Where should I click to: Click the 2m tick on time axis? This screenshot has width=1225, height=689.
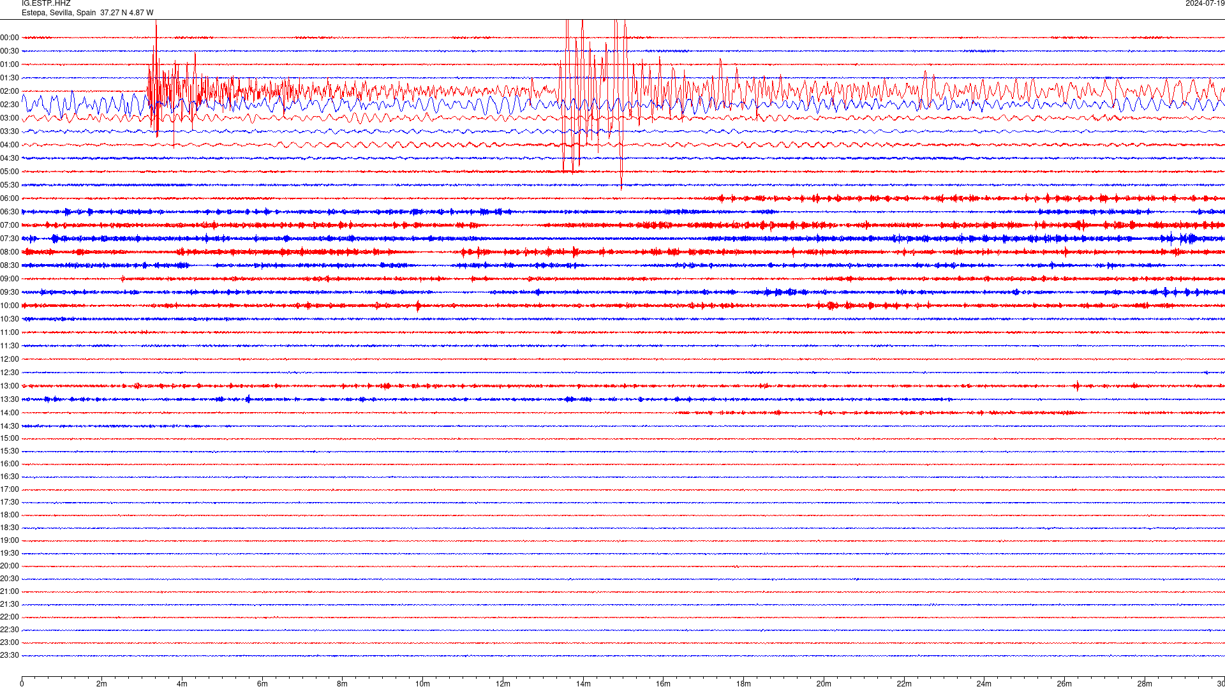point(101,684)
